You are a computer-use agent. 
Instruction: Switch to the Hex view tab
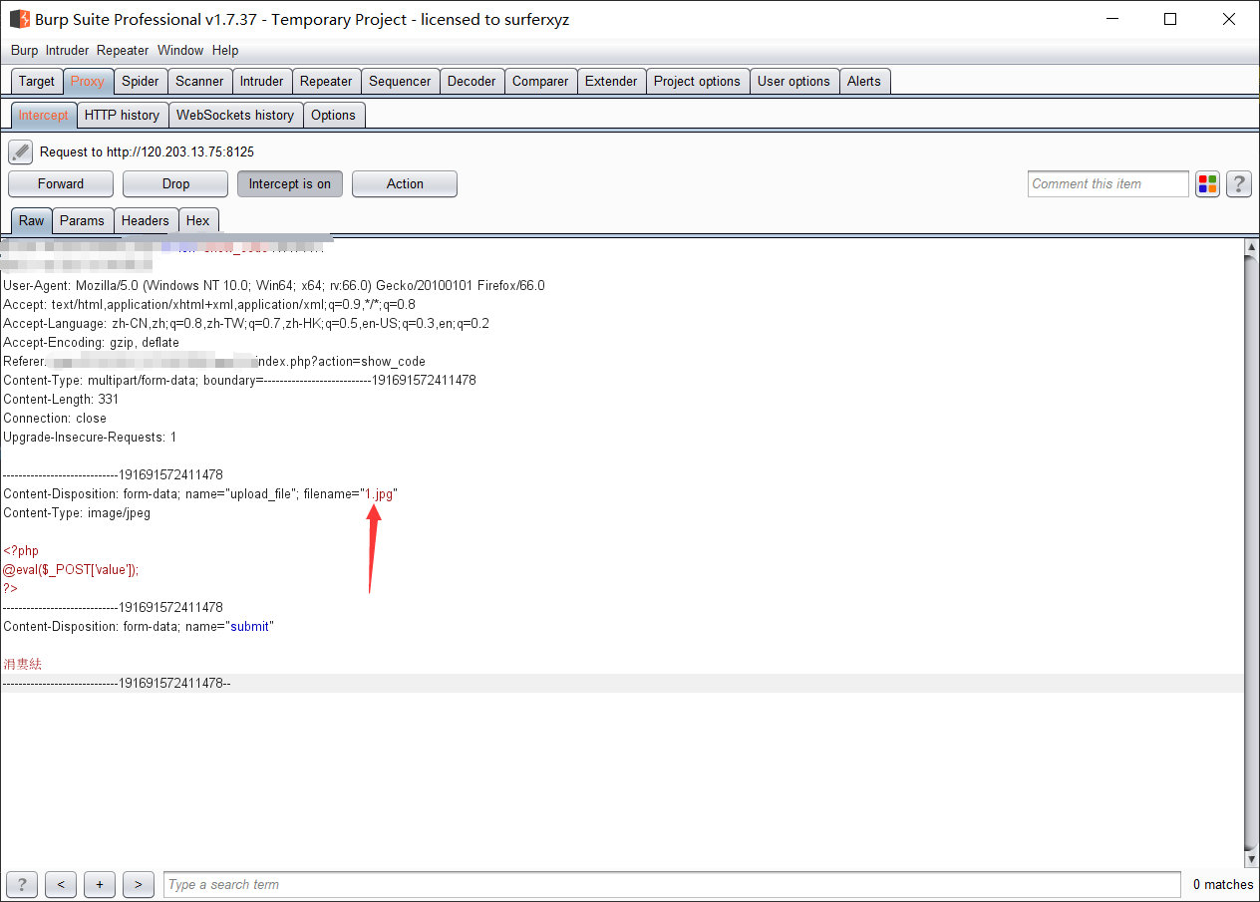pos(198,221)
